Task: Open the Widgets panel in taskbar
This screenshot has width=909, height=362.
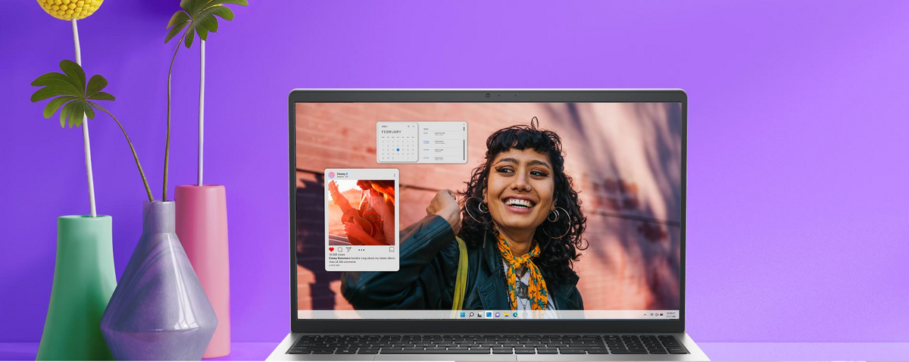Action: click(489, 314)
